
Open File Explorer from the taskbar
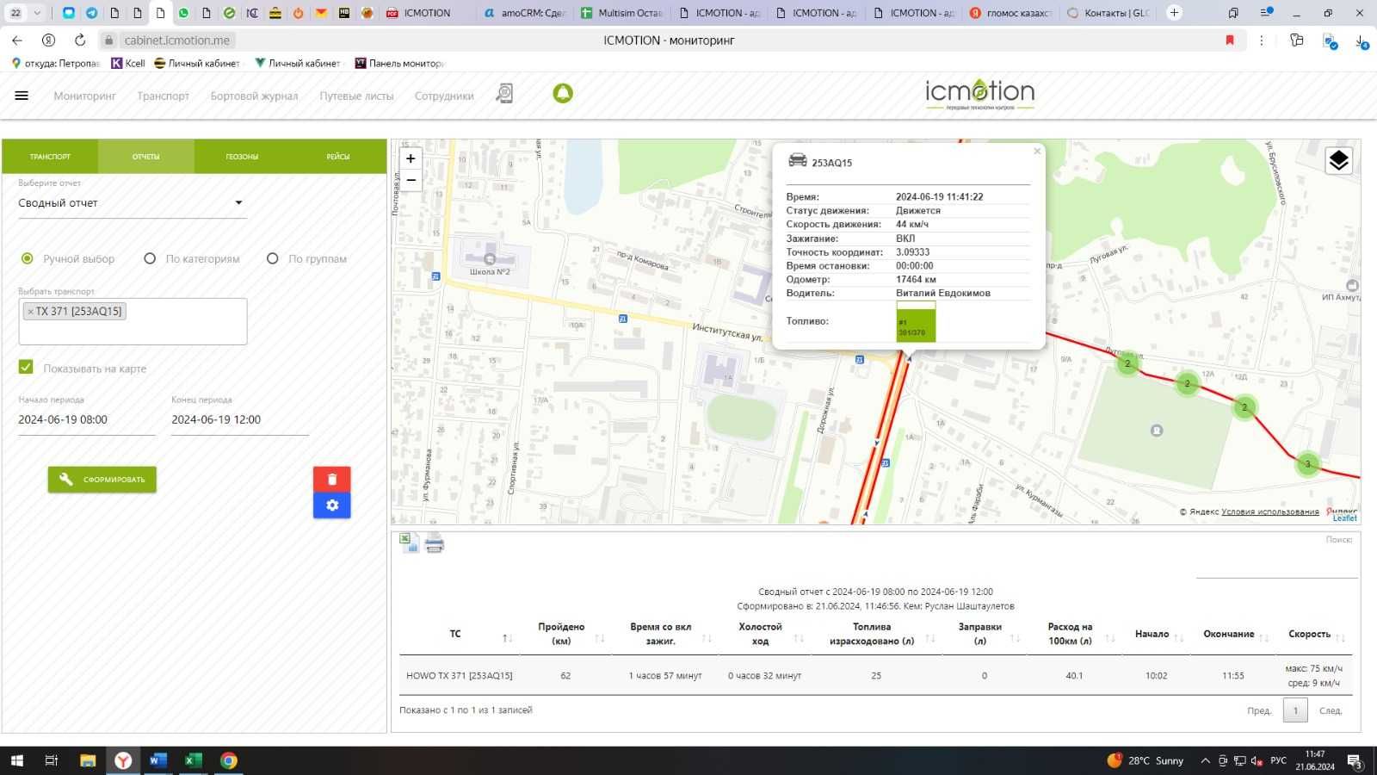click(88, 760)
